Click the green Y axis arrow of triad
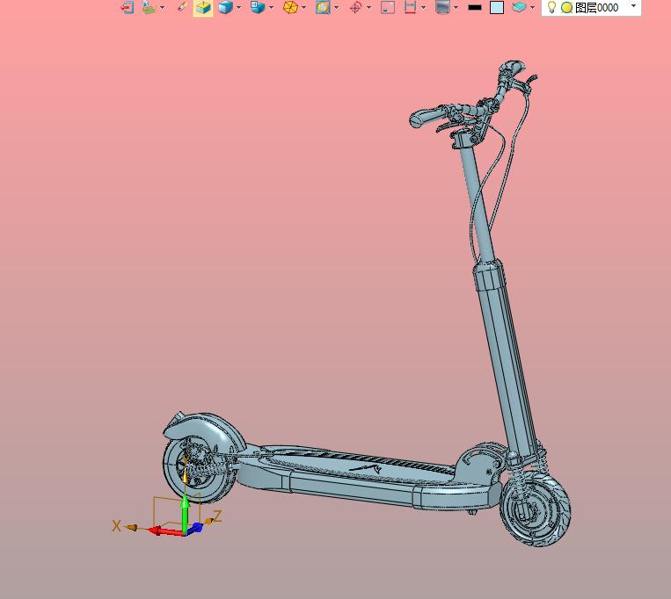 coord(185,513)
